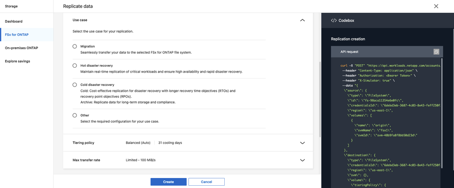The image size is (454, 188).
Task: Open On-premises ONTAP in sidebar
Action: coord(21,48)
